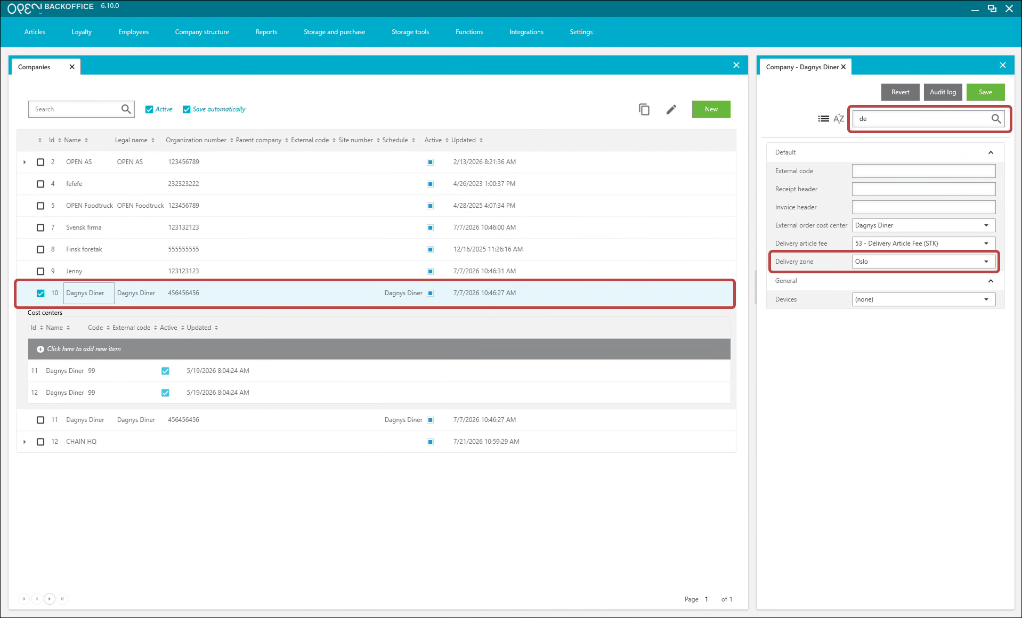Open Delivery zone dropdown showing Oslo

[x=923, y=262]
